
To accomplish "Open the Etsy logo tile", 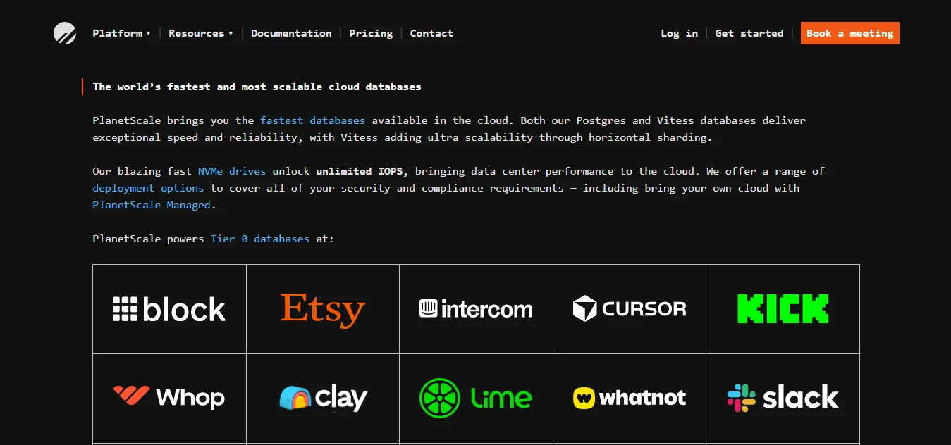I will tap(323, 309).
